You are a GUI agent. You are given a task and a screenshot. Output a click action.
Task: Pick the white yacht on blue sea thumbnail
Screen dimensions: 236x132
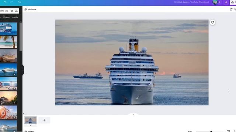8,70
